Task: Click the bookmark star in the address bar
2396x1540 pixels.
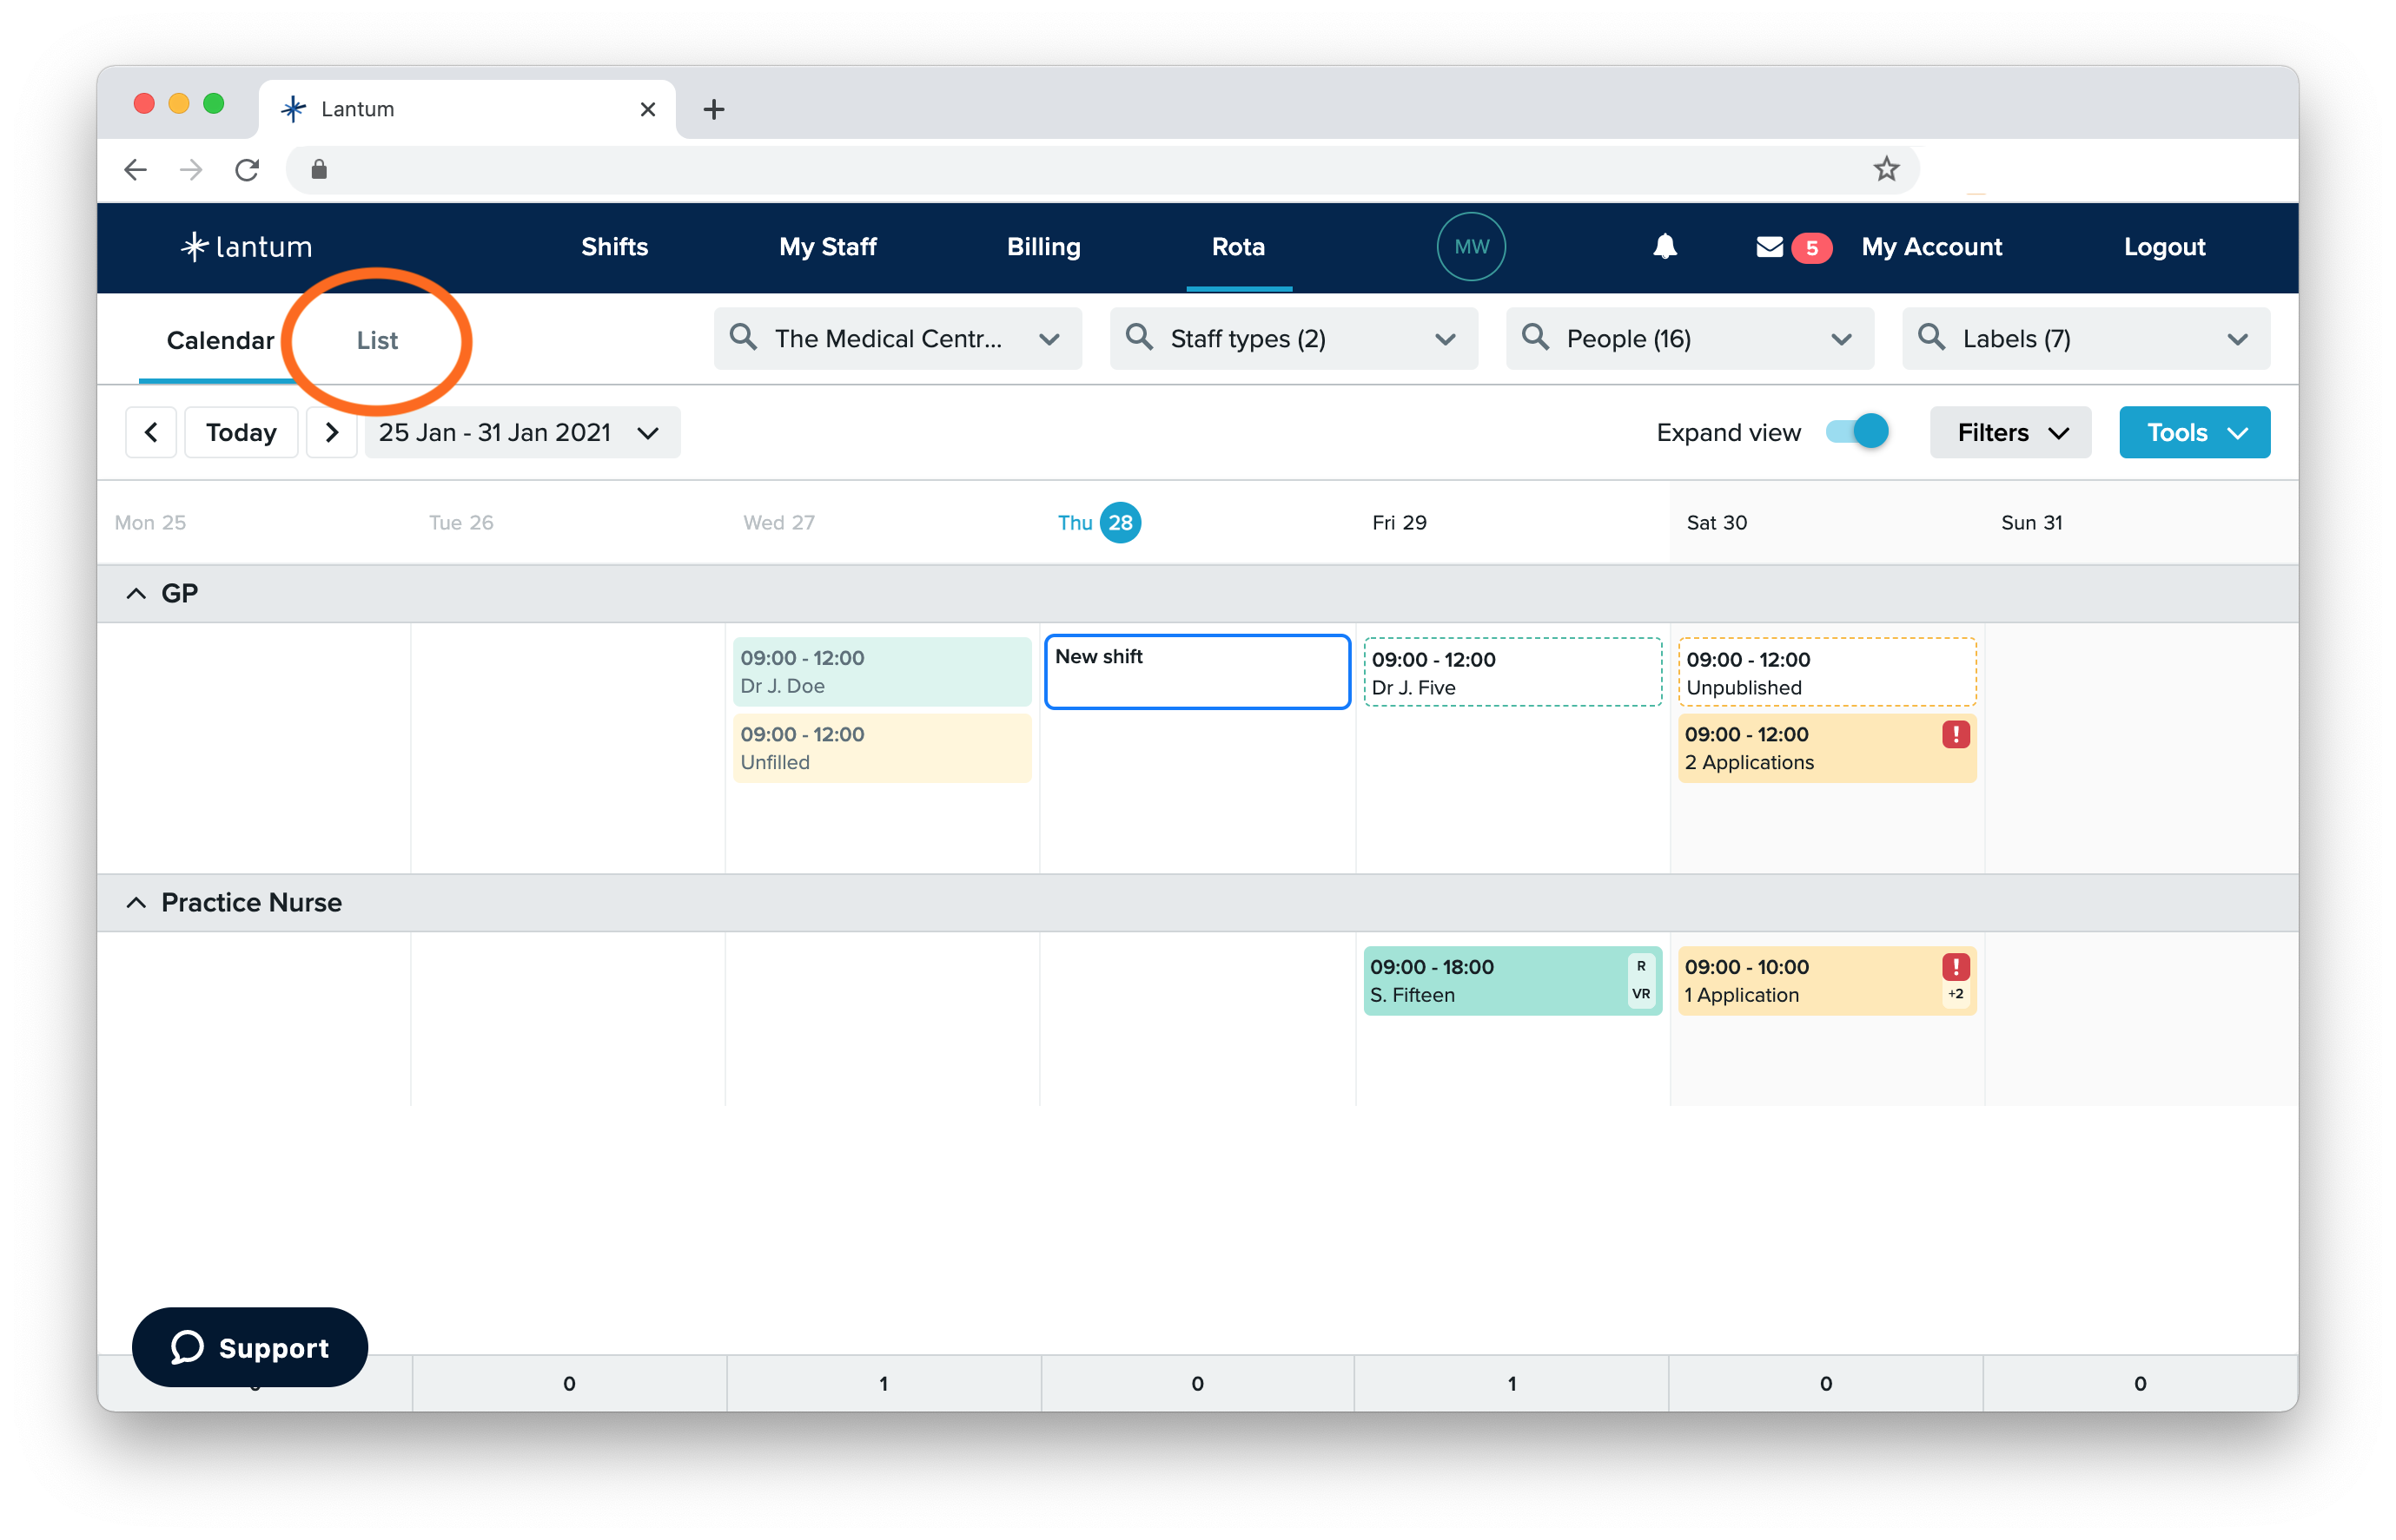Action: tap(1885, 169)
